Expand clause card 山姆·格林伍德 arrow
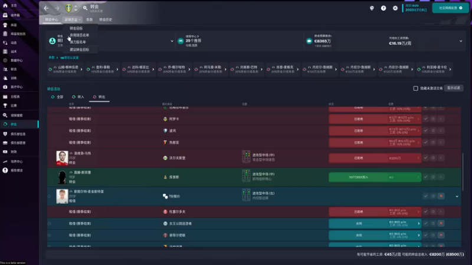472x265 pixels. [x=81, y=69]
